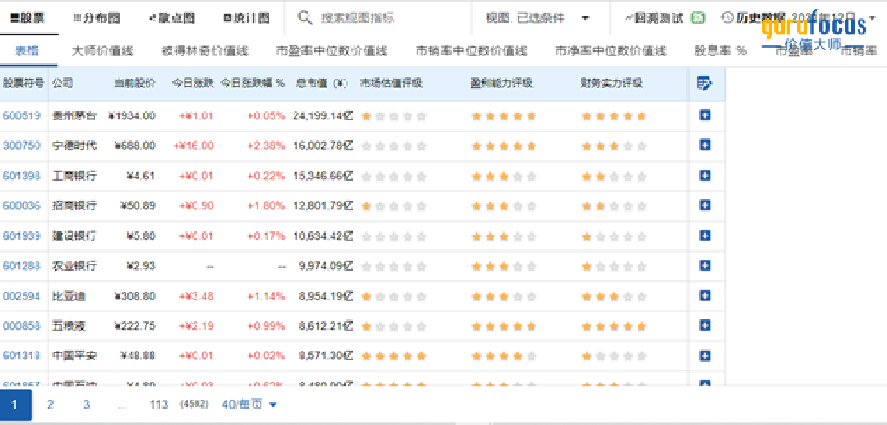The image size is (887, 425).
Task: Open stock symbol link 601288
Action: [x=22, y=266]
